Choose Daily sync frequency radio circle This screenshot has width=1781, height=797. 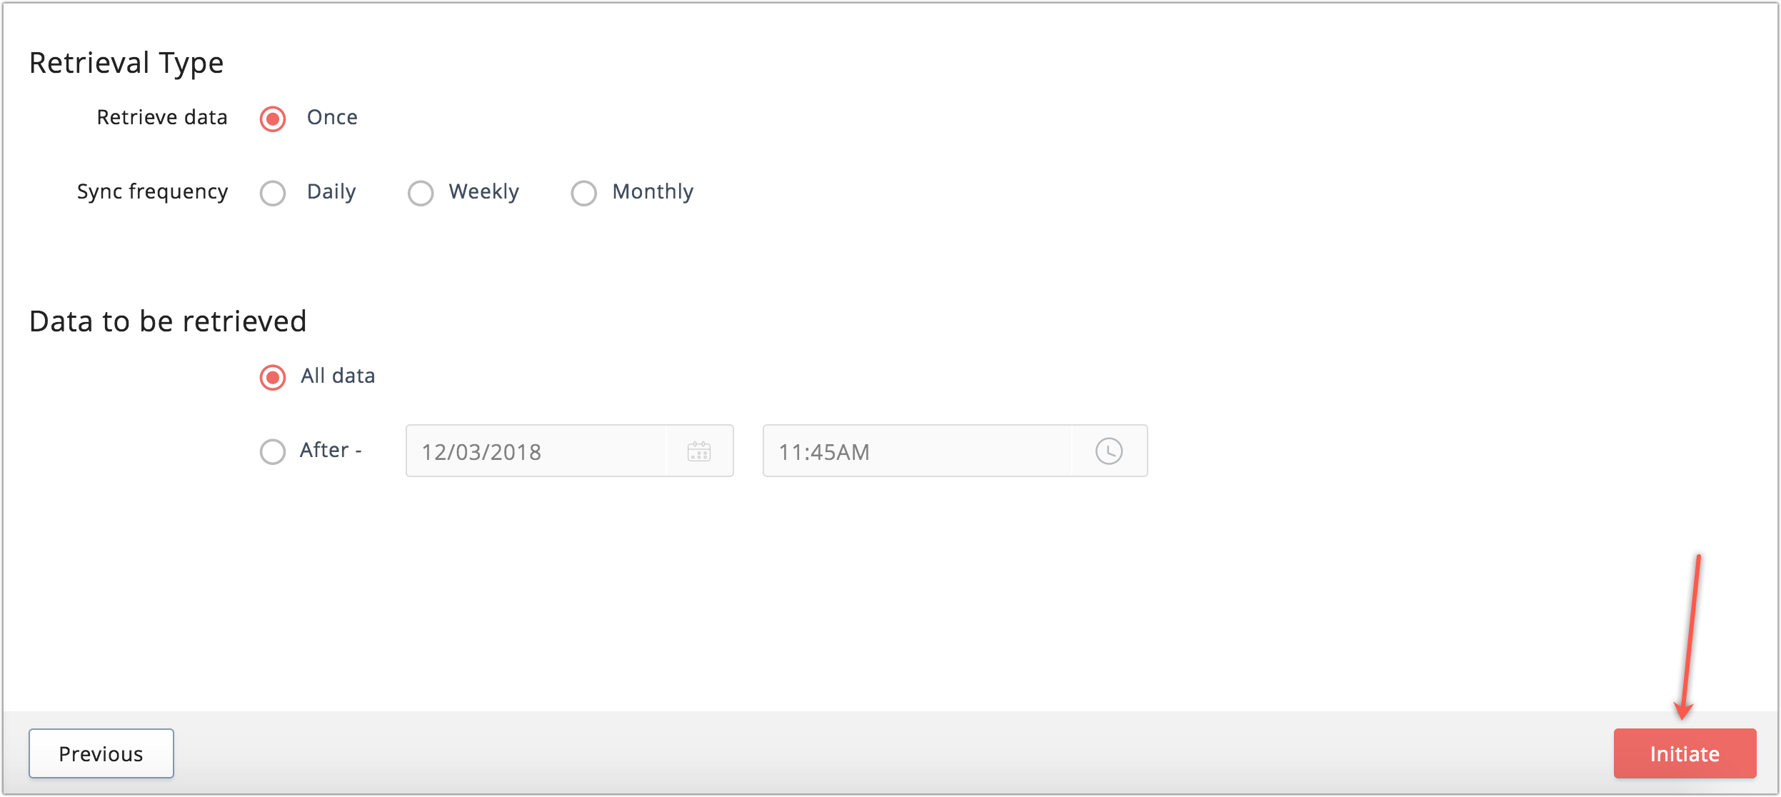coord(273,193)
